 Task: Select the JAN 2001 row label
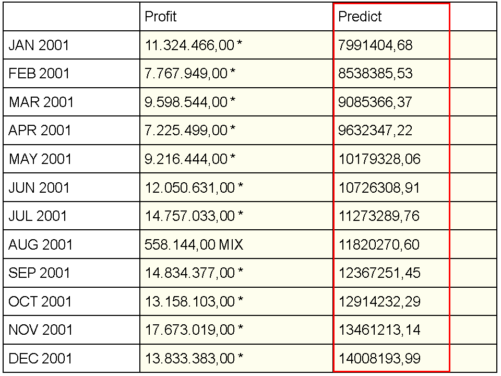click(x=39, y=45)
